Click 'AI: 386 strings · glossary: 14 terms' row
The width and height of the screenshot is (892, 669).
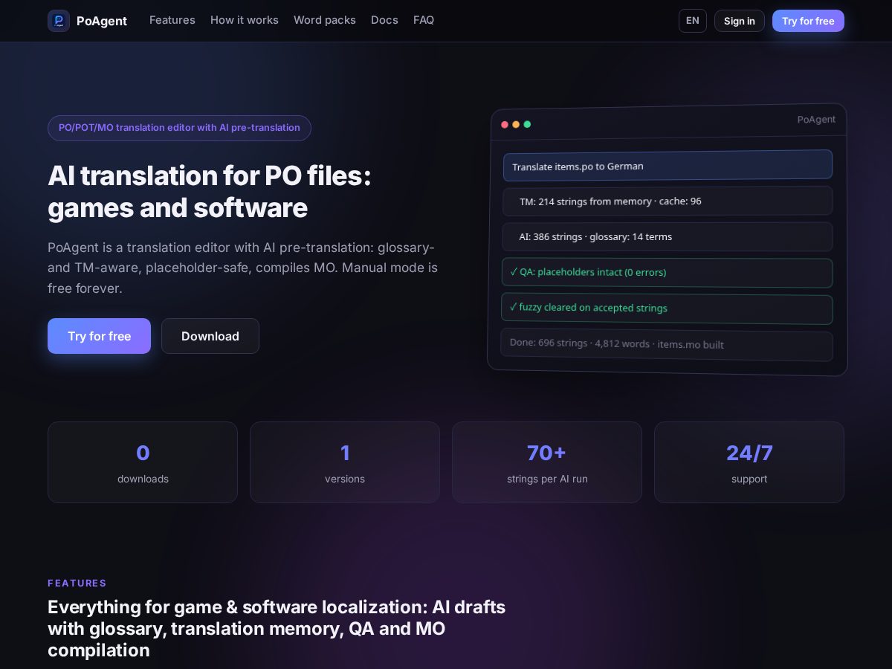point(668,236)
